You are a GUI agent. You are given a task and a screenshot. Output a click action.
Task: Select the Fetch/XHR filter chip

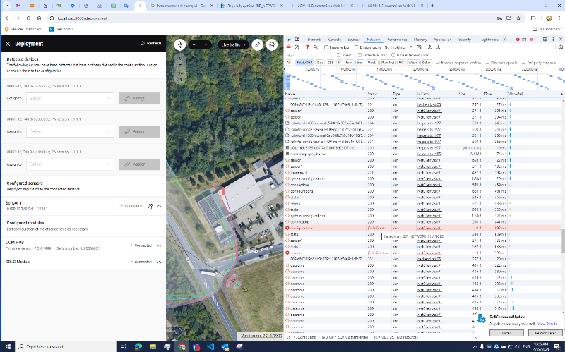click(x=304, y=62)
